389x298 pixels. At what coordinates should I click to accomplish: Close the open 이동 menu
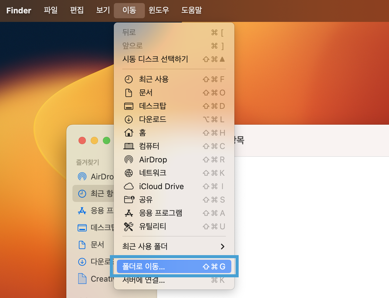click(x=129, y=10)
